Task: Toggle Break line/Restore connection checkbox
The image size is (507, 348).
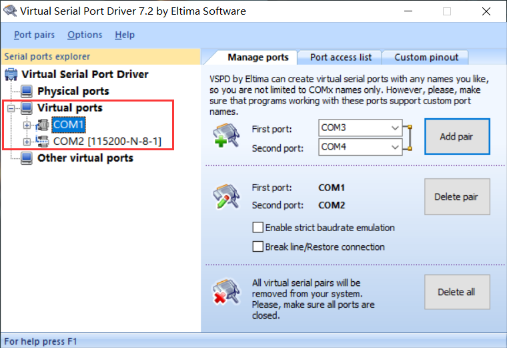Action: 258,247
